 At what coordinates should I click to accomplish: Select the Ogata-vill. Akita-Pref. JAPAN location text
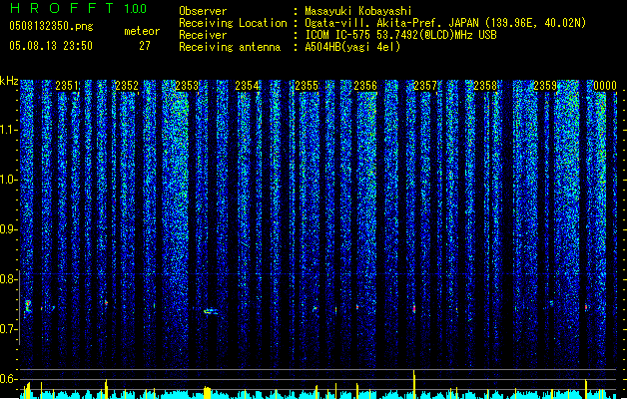[x=445, y=23]
